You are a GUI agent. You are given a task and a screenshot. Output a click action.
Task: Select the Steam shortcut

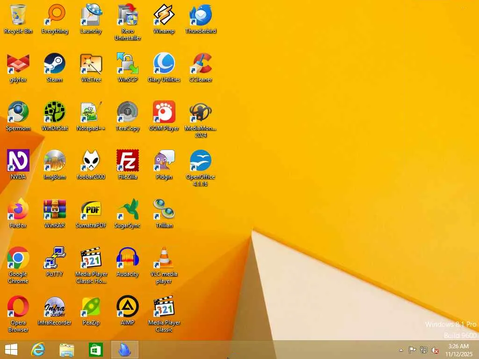coord(55,68)
